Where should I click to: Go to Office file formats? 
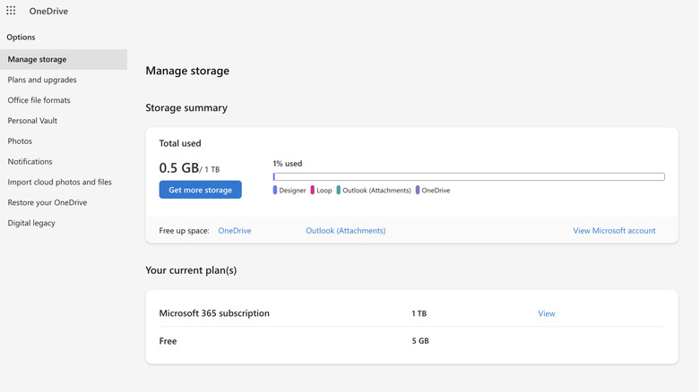click(39, 100)
